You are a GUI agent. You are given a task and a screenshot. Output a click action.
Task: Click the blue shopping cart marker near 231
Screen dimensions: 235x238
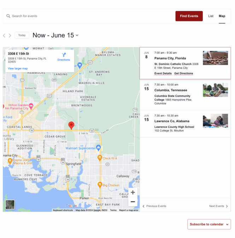(80, 65)
